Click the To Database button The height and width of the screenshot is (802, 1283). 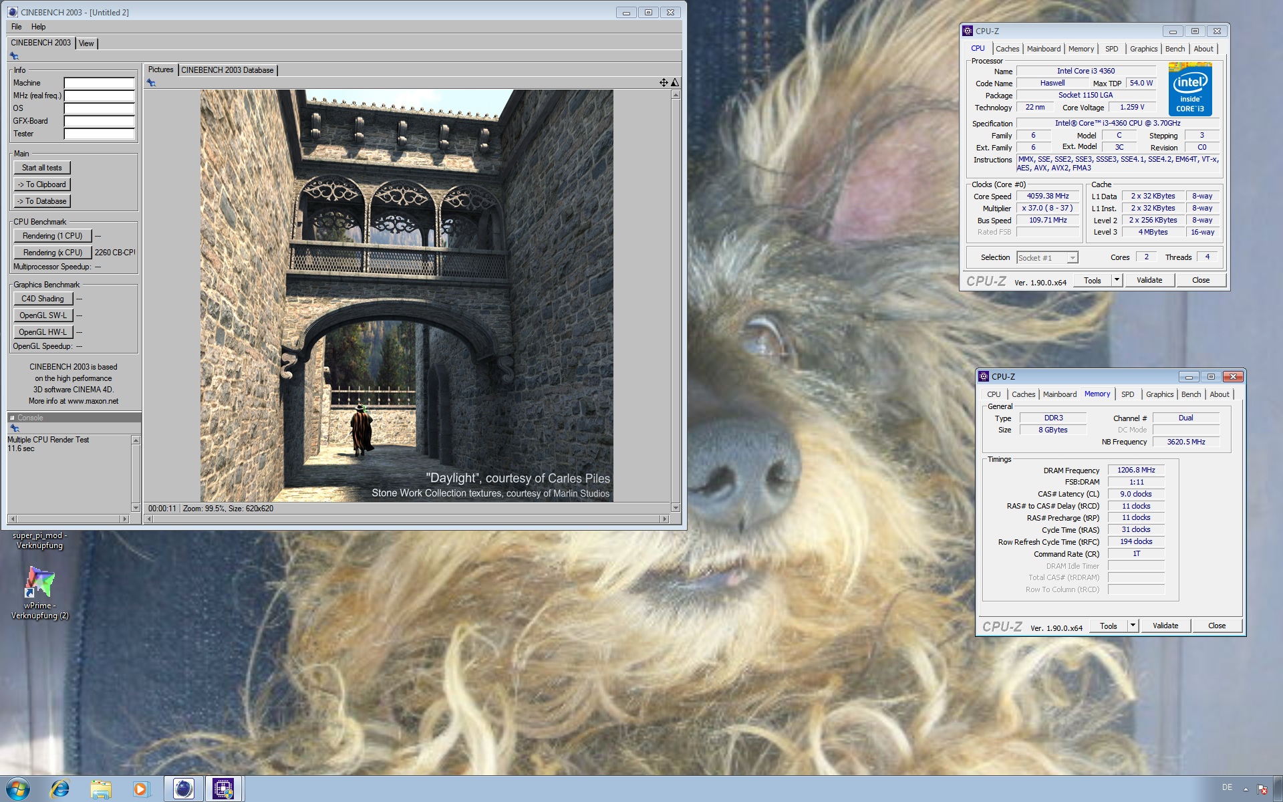coord(41,201)
